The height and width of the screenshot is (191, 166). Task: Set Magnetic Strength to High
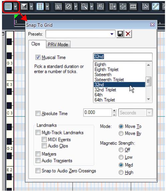(121, 172)
